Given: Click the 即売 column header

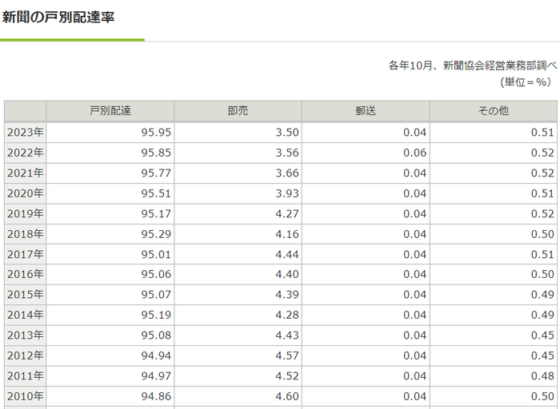Looking at the screenshot, I should 238,111.
